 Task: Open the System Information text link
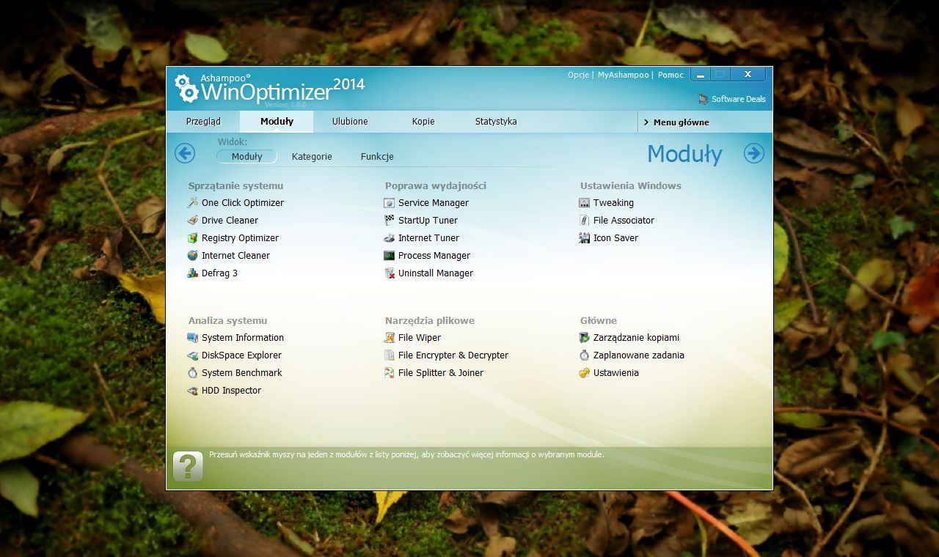(243, 338)
